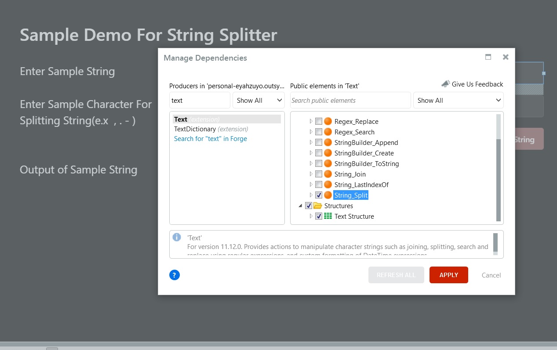Screen dimensions: 557x350
Task: Click the Search public elements field
Action: (350, 100)
